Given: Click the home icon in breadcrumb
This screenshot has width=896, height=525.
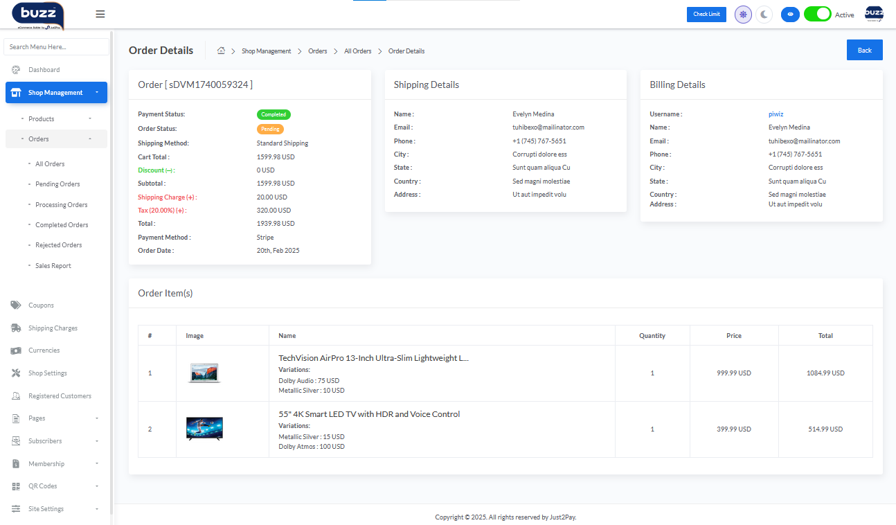Looking at the screenshot, I should pos(221,51).
